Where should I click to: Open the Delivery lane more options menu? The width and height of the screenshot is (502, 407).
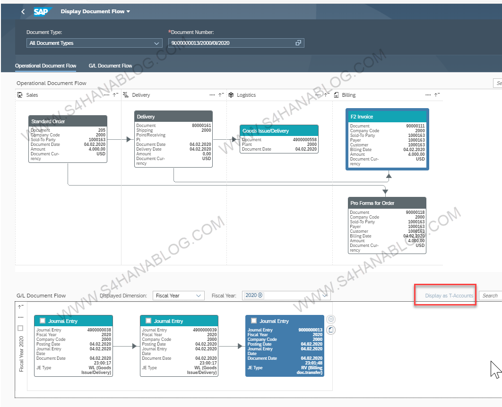pos(212,95)
